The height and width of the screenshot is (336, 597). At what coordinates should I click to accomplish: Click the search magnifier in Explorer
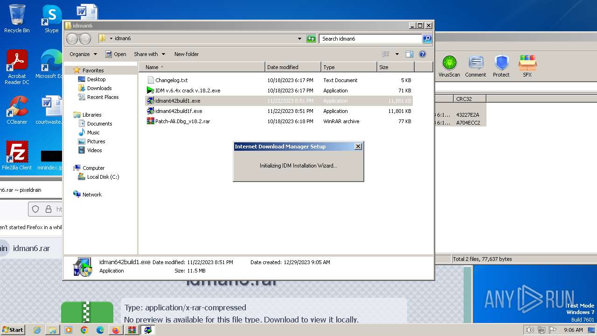tap(427, 39)
